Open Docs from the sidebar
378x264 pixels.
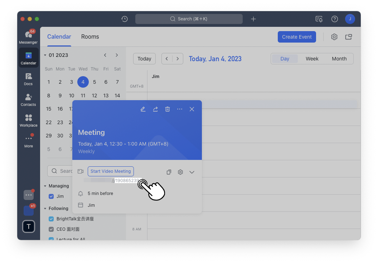28,79
